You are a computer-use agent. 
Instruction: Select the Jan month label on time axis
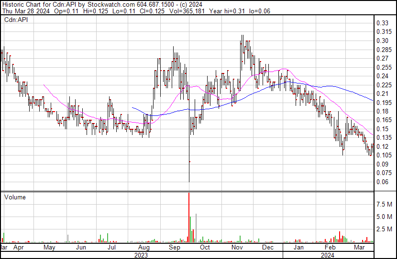(299, 248)
